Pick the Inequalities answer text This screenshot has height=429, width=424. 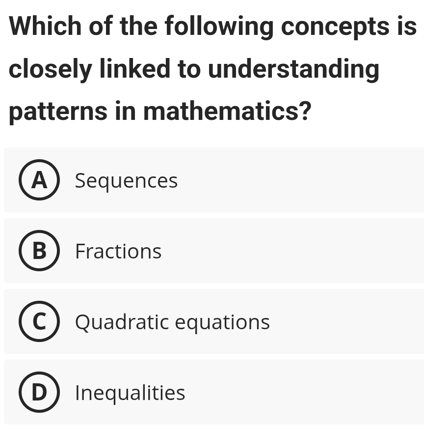click(130, 393)
